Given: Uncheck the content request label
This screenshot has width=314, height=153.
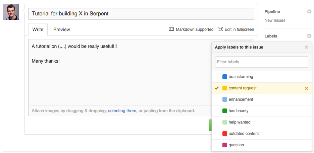Looking at the screenshot, I should 242,88.
